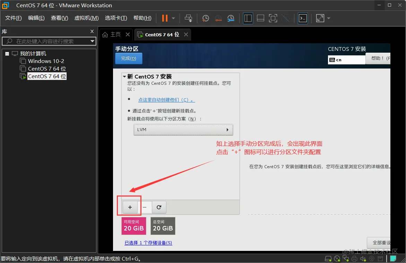Click the cn keyboard layout indicator

346,60
